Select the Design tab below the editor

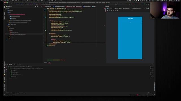(45, 62)
